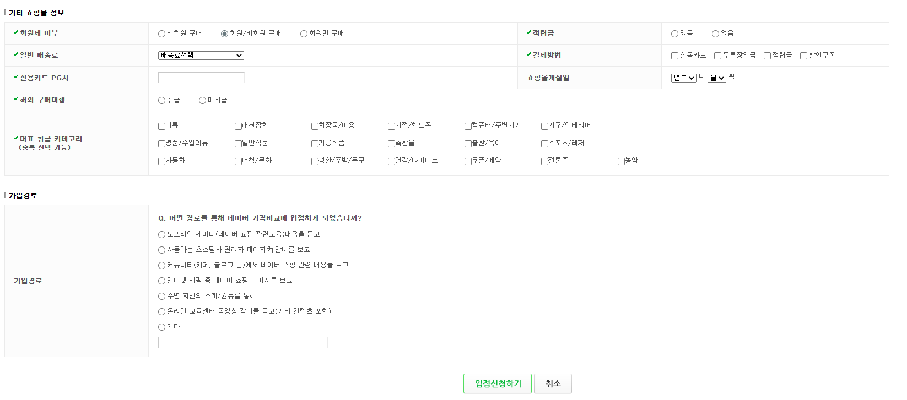Choose 없음 for 적립금

[x=715, y=34]
